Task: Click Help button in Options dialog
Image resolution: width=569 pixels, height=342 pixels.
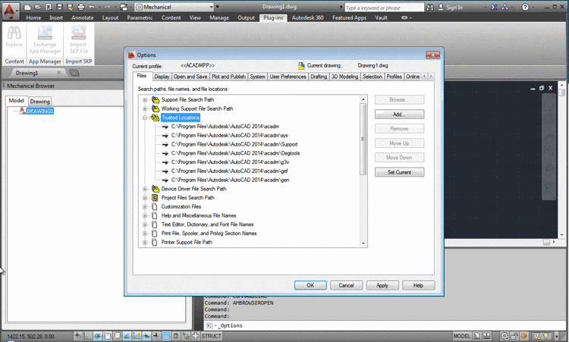Action: (418, 285)
